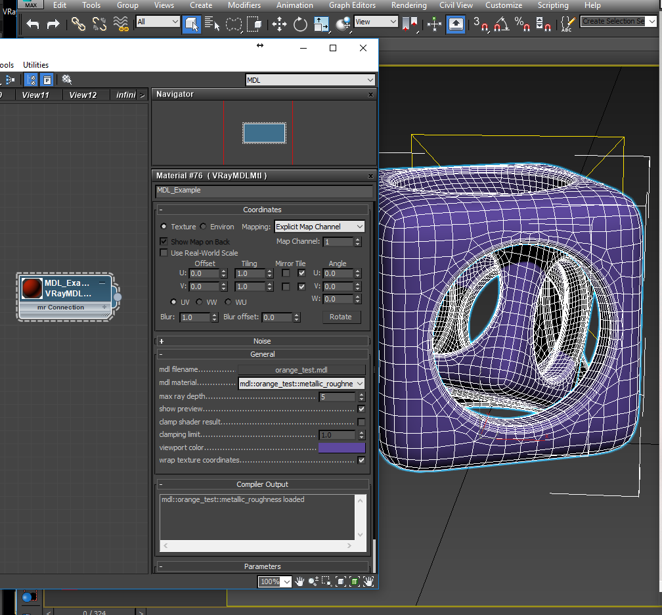662x615 pixels.
Task: Open the Explicit Map Channel mapping dropdown
Action: 319,227
